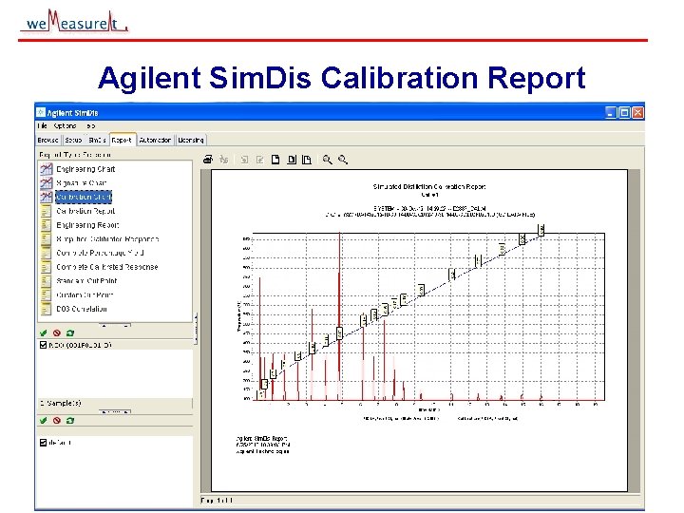Select the Engineering Chart icon

46,169
